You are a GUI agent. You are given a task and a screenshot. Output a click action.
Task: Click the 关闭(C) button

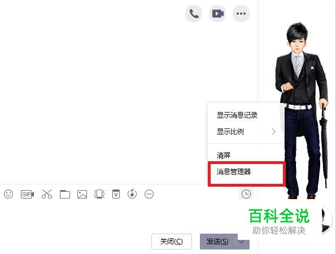(172, 242)
